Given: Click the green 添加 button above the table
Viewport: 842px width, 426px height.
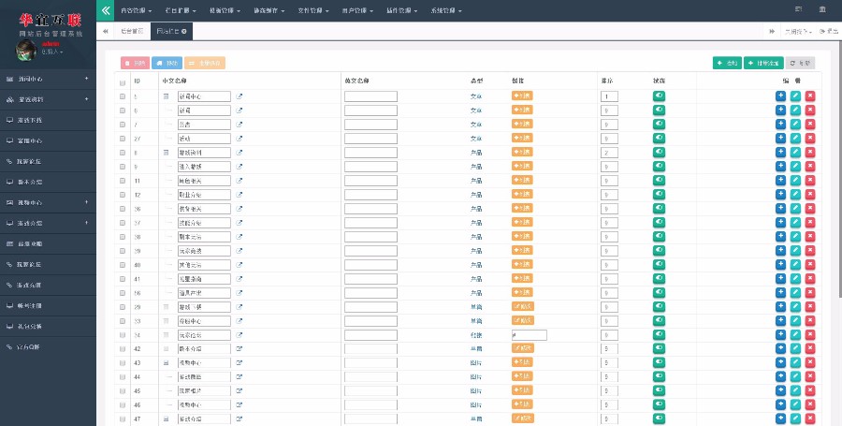Looking at the screenshot, I should point(727,63).
